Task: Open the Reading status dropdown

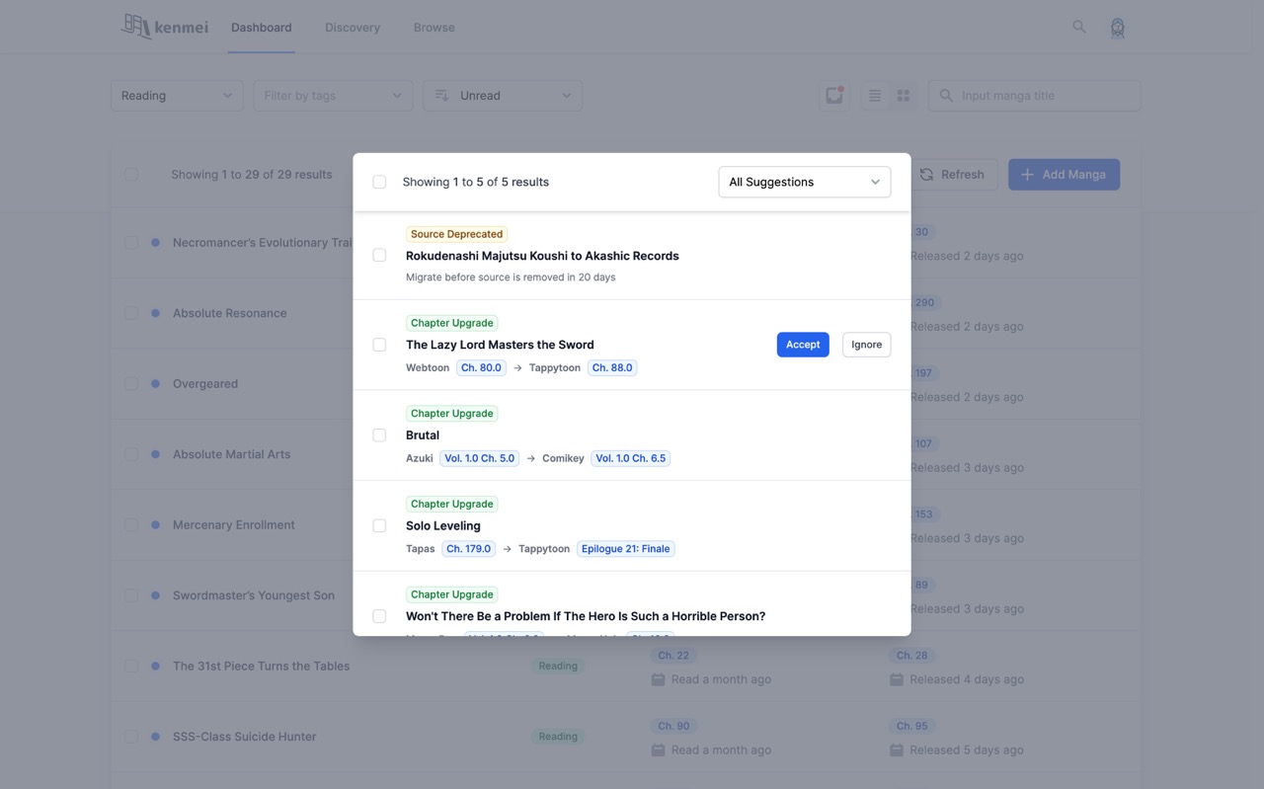Action: [177, 96]
